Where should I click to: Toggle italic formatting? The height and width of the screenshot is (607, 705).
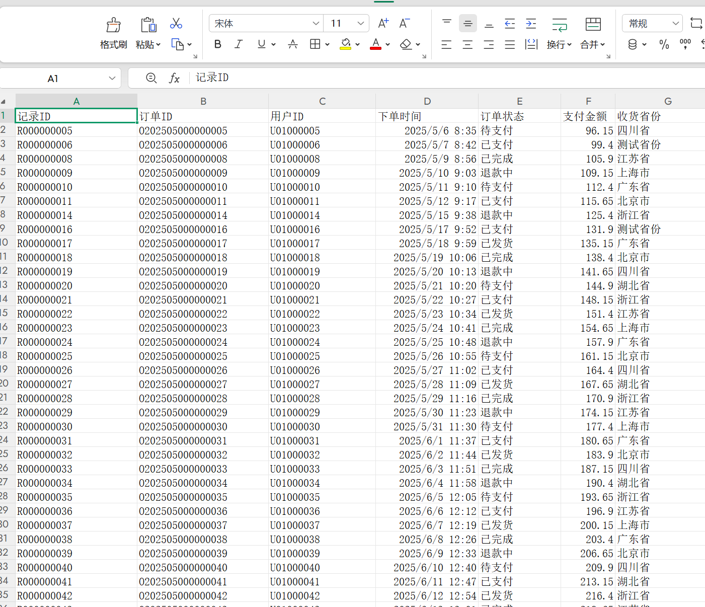(x=239, y=44)
